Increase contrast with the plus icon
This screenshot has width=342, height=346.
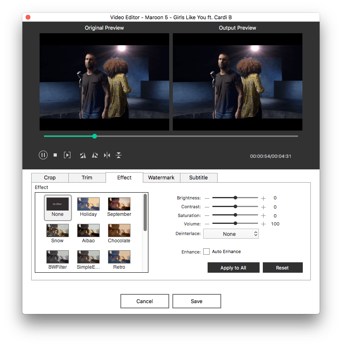click(x=263, y=207)
